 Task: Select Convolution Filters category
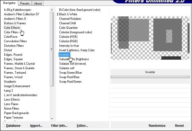(x=15, y=41)
